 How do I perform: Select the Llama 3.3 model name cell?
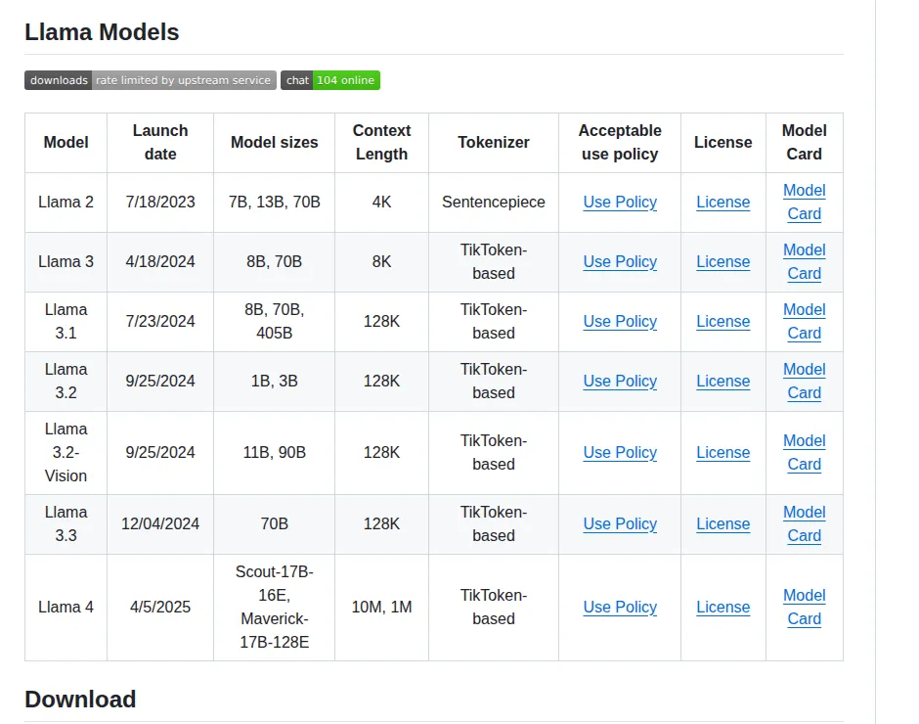[x=66, y=524]
